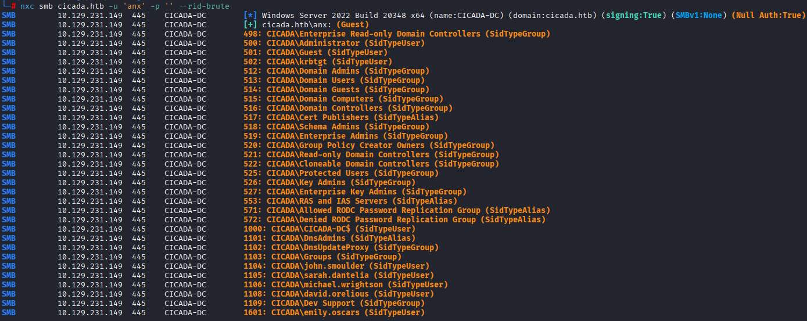807x321 pixels.
Task: Select the nxc command text
Action: (x=27, y=6)
